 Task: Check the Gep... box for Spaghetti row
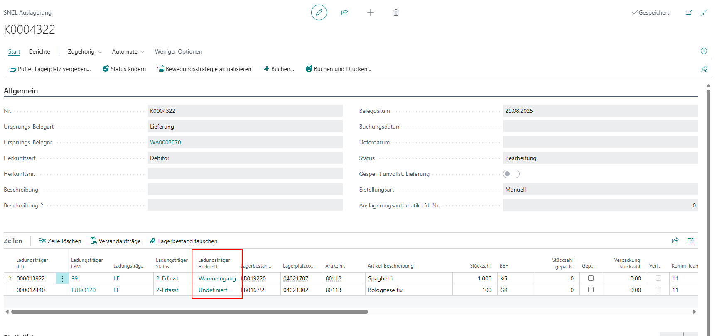point(591,278)
